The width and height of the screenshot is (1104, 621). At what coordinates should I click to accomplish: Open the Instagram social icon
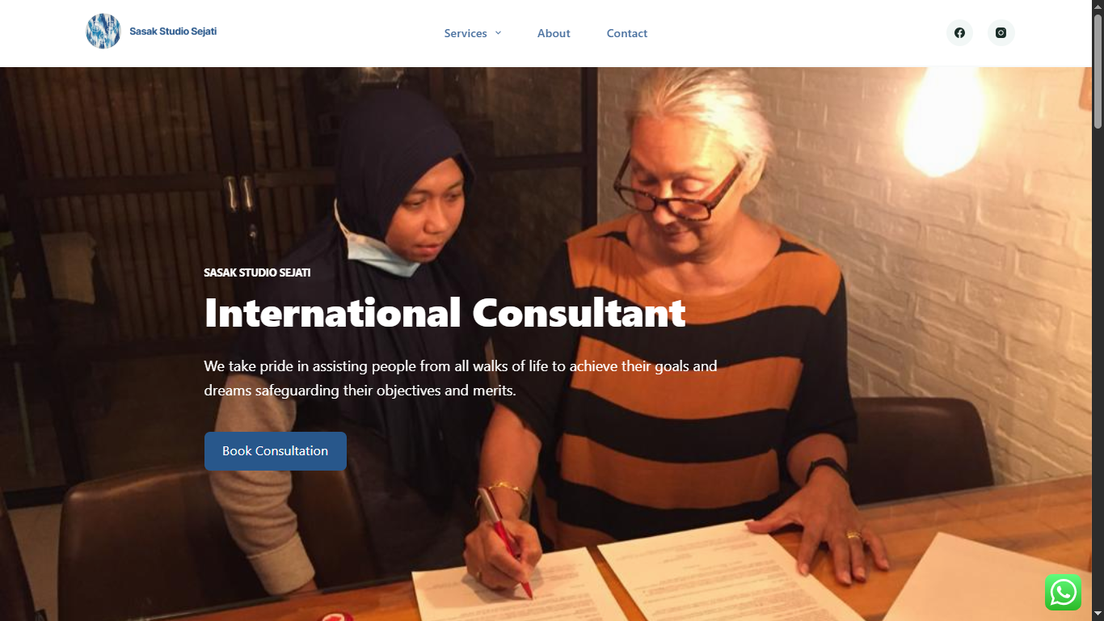coord(1001,33)
